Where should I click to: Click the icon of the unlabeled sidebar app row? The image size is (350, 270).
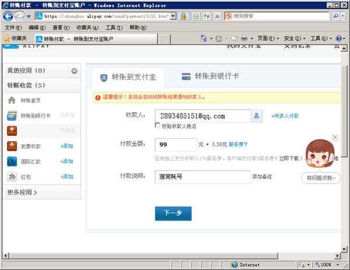click(12, 131)
